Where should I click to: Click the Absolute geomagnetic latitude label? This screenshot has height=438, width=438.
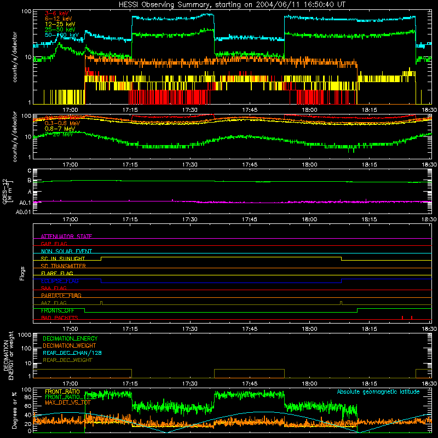pos(378,392)
